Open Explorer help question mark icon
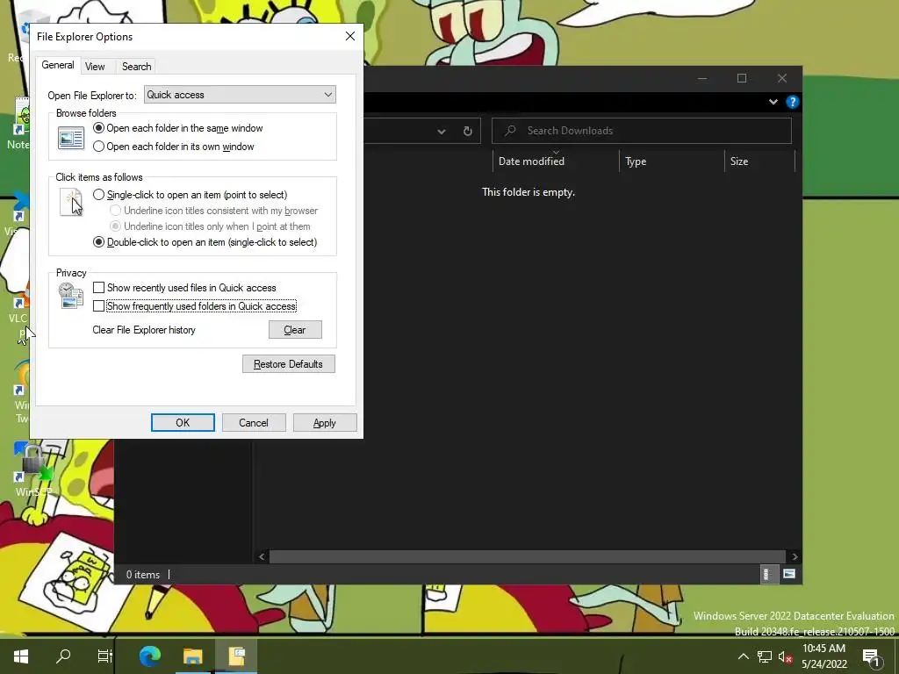The width and height of the screenshot is (899, 674). (793, 102)
